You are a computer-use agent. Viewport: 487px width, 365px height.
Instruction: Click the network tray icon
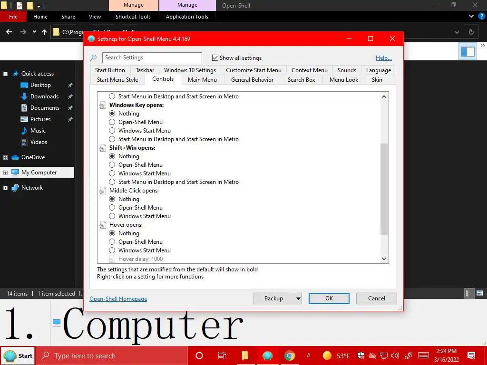coord(384,355)
